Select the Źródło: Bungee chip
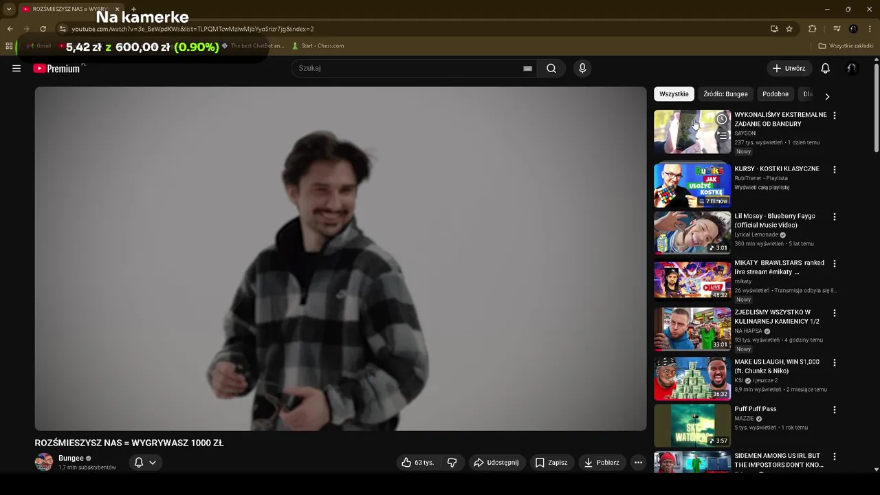The image size is (880, 495). coord(725,93)
